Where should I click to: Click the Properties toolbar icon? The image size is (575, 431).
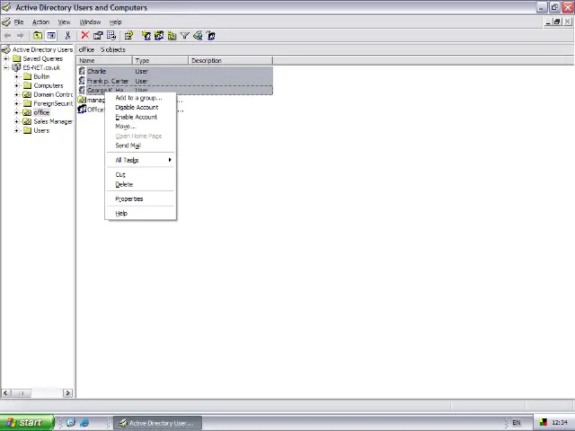point(98,36)
